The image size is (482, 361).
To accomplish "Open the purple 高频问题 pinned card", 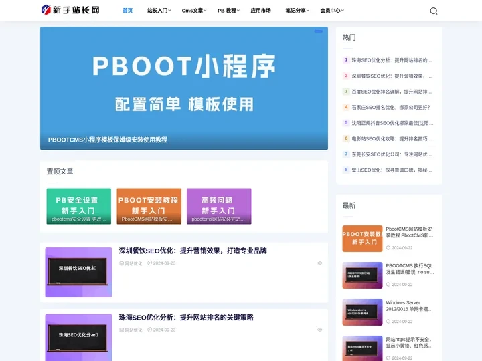I will (x=219, y=206).
